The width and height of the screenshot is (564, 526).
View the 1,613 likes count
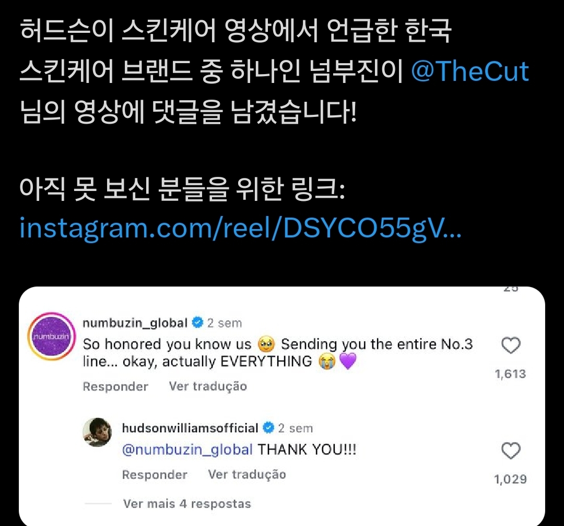coord(510,374)
